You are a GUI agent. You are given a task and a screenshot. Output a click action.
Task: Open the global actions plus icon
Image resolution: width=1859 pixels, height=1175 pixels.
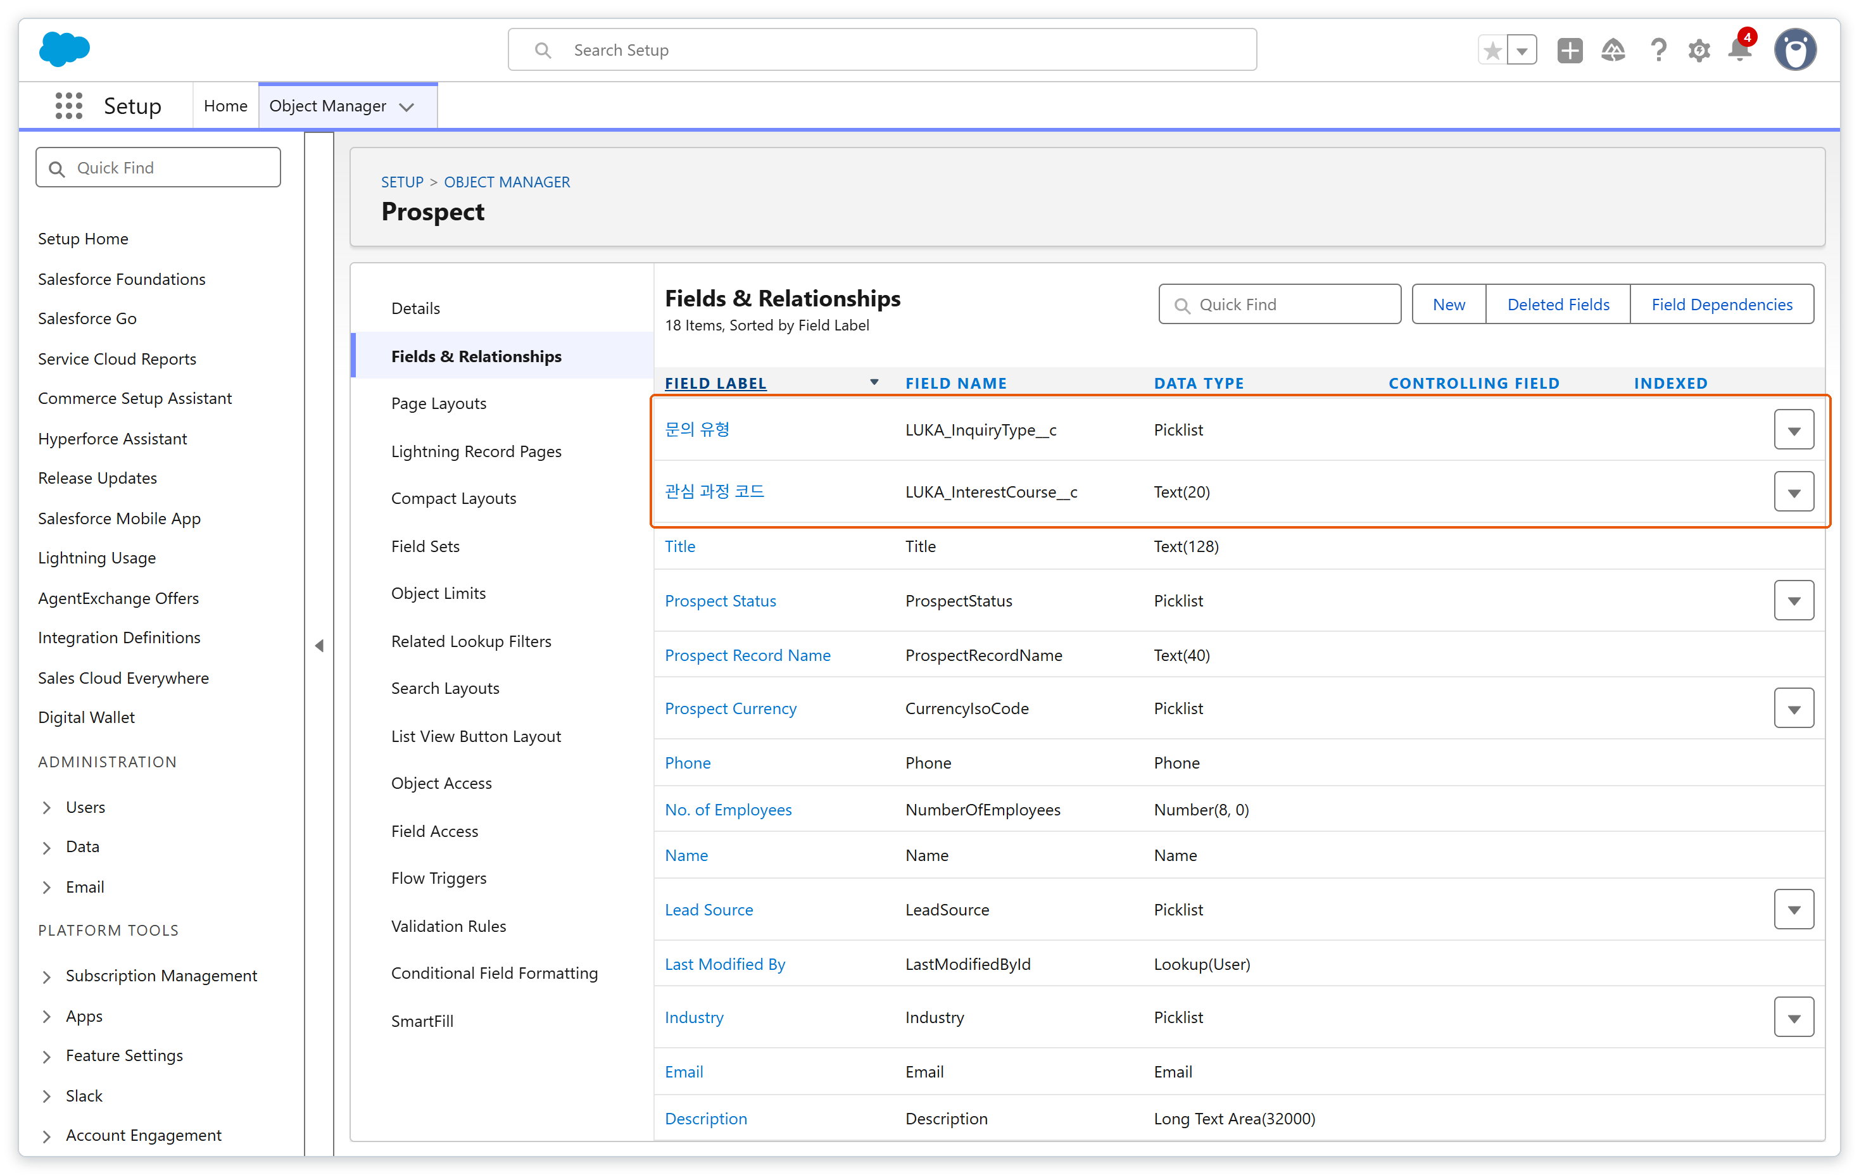tap(1570, 51)
